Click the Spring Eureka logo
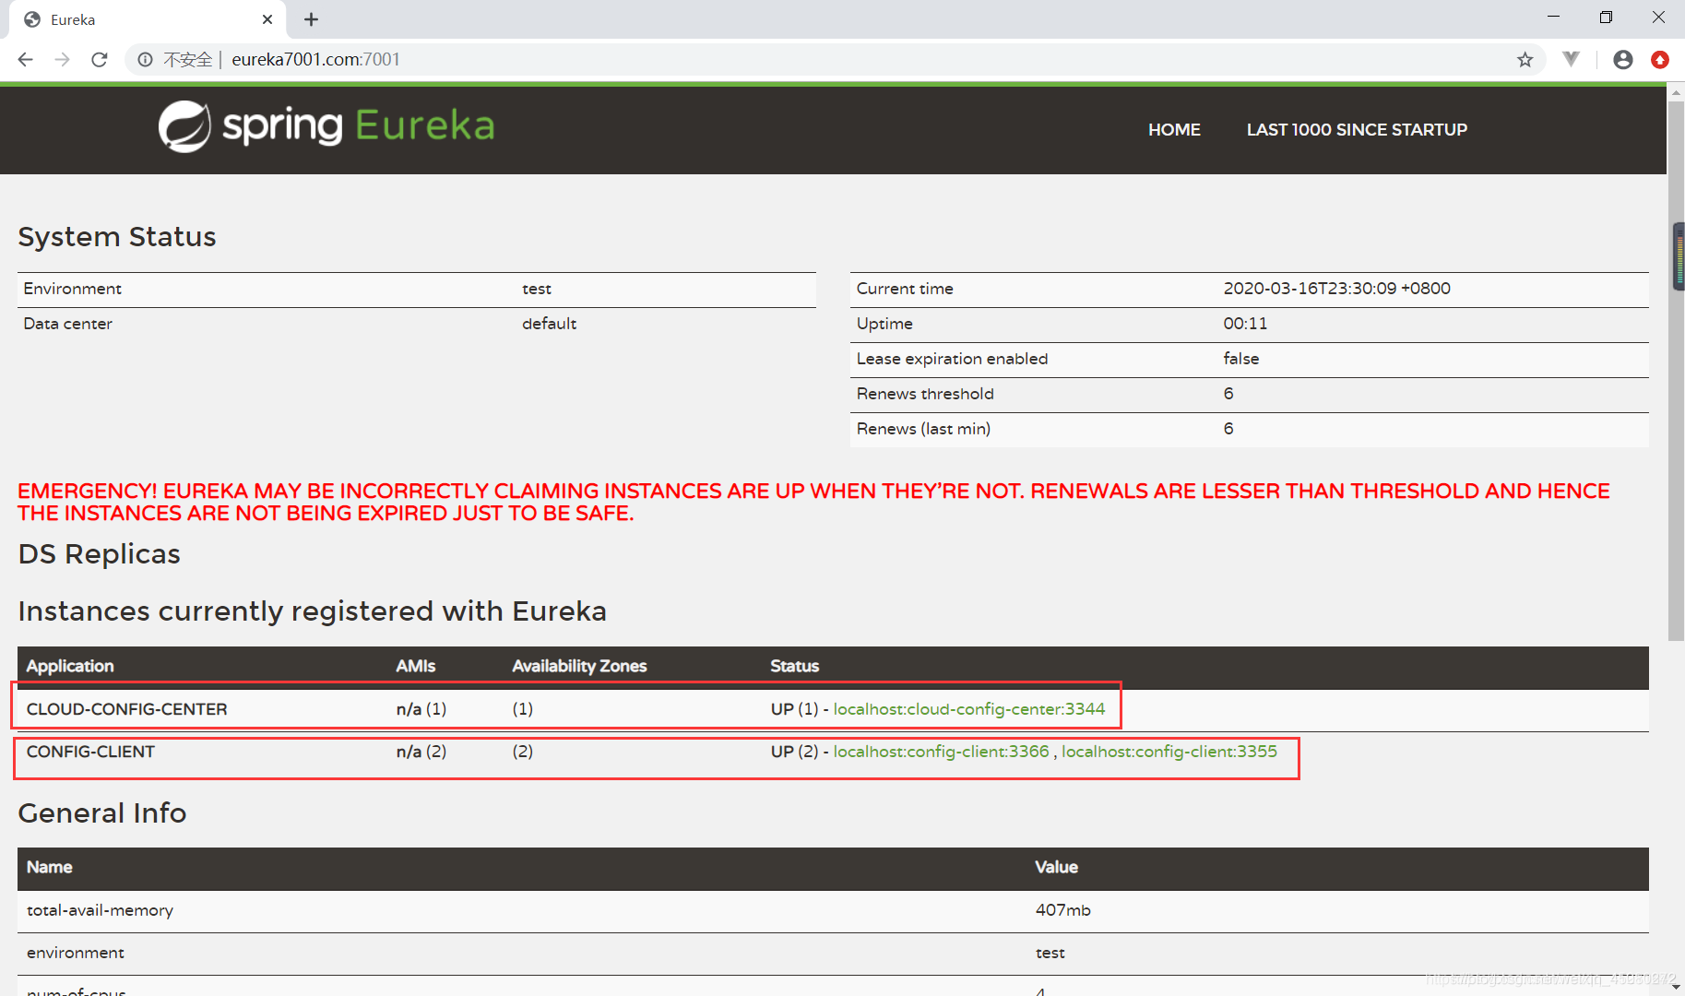Image resolution: width=1685 pixels, height=996 pixels. click(326, 126)
